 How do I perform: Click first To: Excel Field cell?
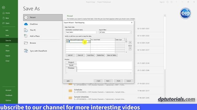103,42
